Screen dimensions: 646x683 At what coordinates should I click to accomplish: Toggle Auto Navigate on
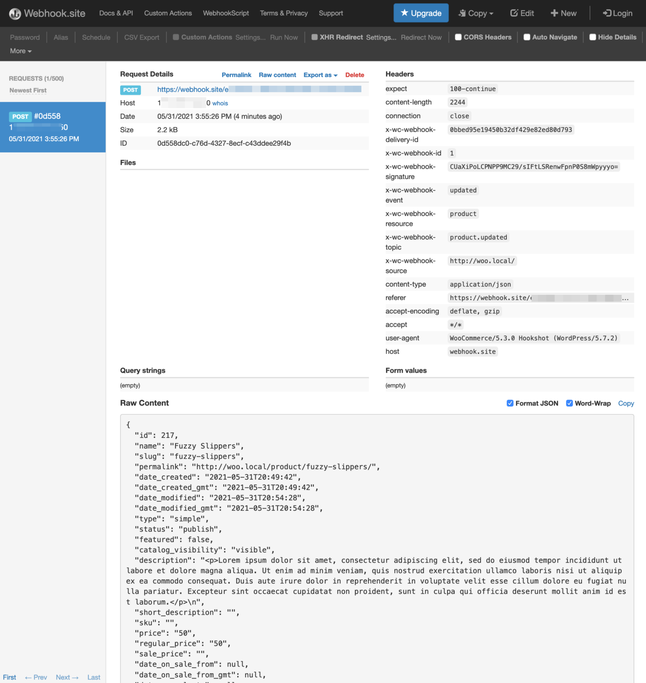[x=526, y=37]
